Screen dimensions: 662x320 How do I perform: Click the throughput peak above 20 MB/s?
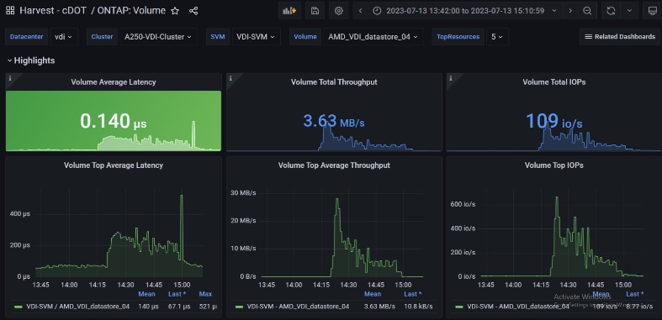[x=337, y=200]
